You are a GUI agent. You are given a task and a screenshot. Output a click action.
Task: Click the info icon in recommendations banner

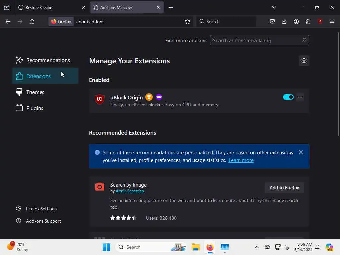(x=97, y=152)
